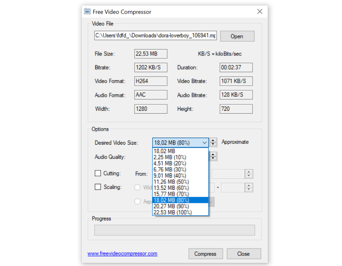Click the Cutting end time field
Viewport: 342px width, 266px height.
(228, 174)
